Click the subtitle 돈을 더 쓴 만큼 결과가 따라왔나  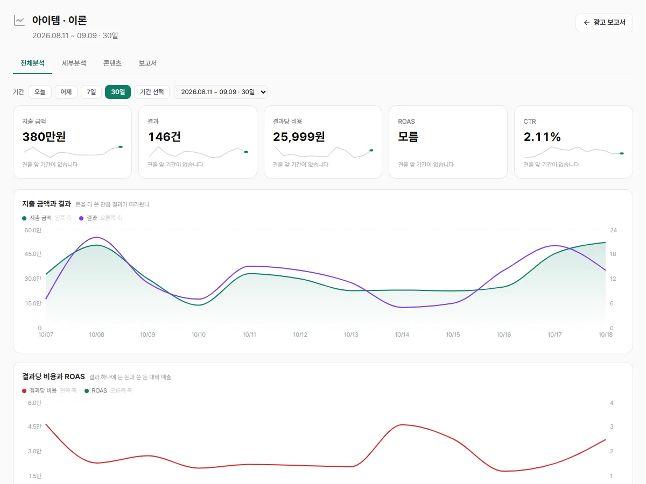(x=113, y=204)
